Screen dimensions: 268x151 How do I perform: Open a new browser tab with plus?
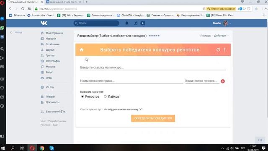(86, 2)
